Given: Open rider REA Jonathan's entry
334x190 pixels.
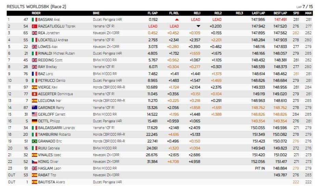Looking at the screenshot, I should [49, 33].
